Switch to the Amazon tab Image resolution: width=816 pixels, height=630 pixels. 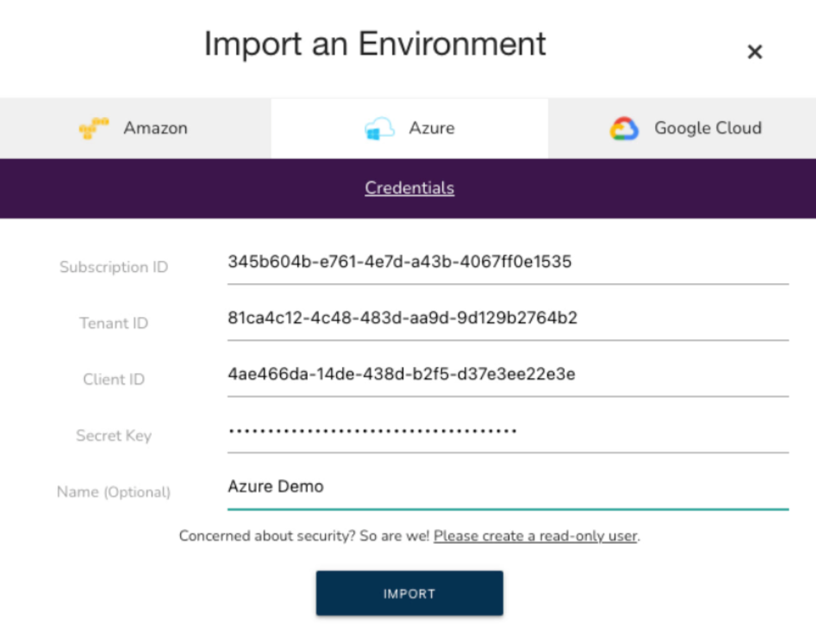135,128
